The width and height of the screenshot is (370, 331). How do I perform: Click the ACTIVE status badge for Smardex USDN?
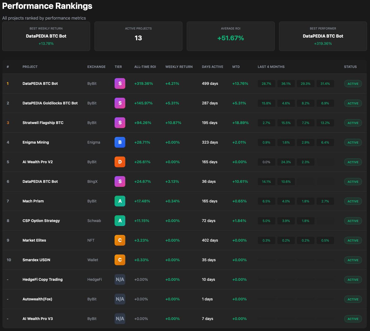tap(353, 260)
